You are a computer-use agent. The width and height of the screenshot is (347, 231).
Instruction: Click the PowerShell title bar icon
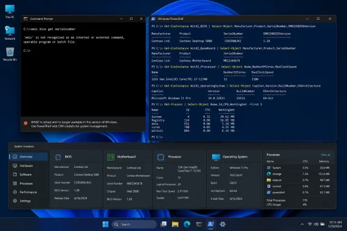[x=153, y=19]
